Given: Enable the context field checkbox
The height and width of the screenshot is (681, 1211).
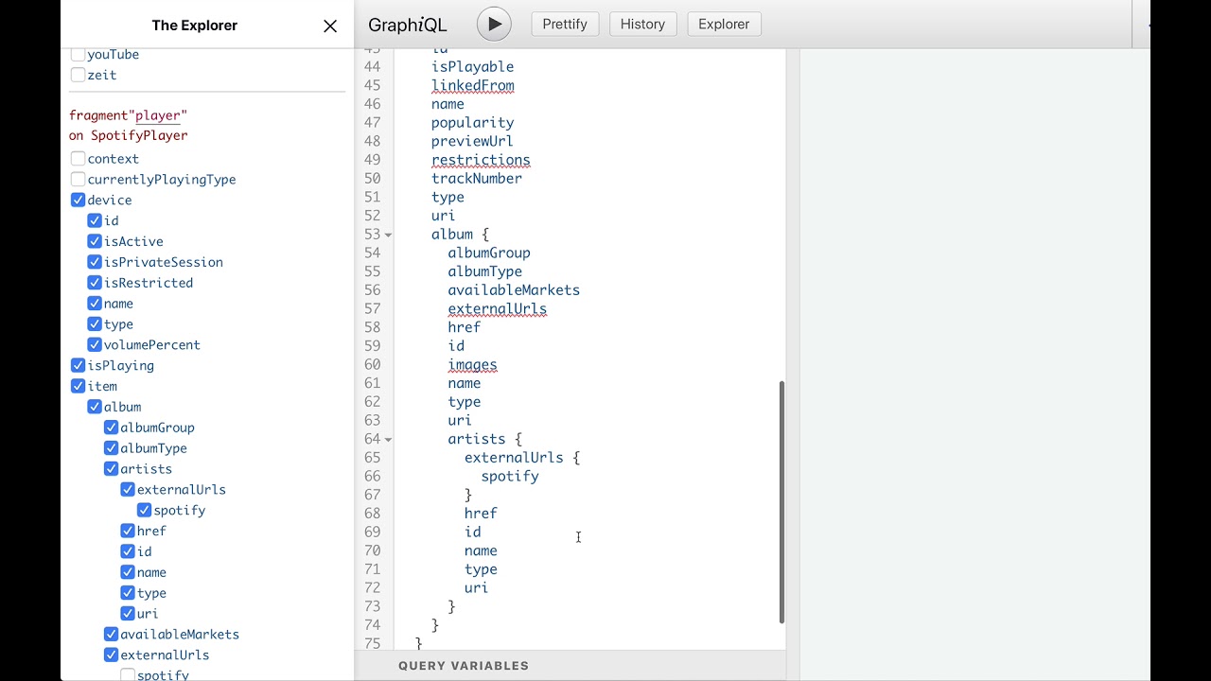Looking at the screenshot, I should (79, 159).
